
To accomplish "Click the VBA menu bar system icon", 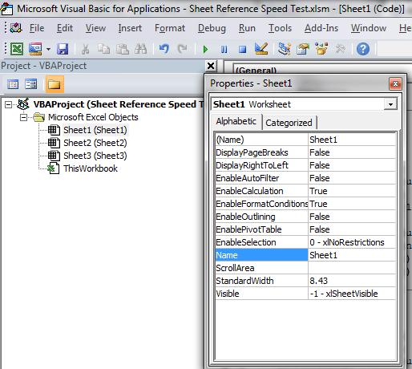I will [x=16, y=28].
